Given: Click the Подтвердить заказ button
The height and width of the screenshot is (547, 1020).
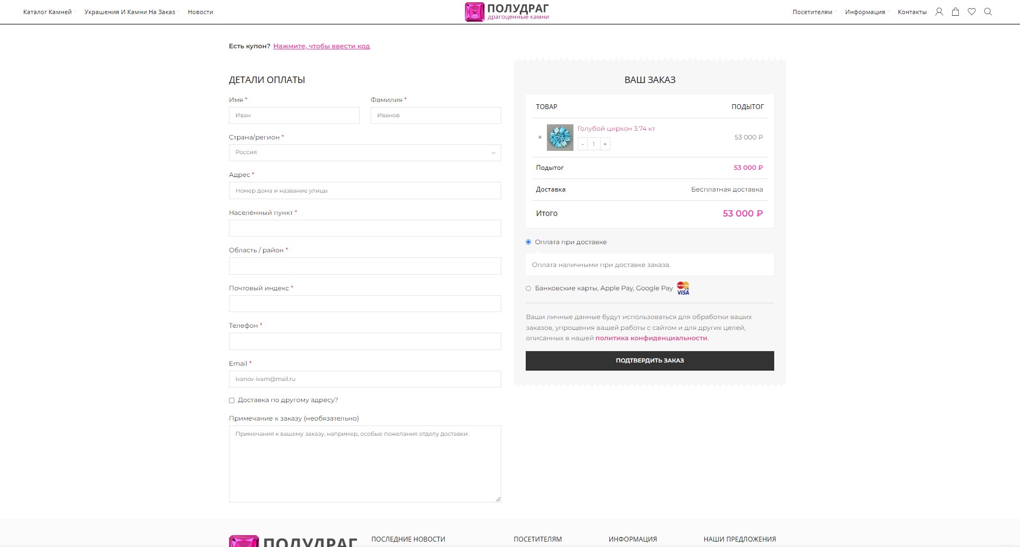Looking at the screenshot, I should coord(649,361).
